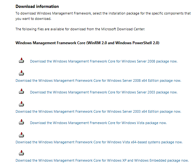Open Windows Vista x64-based systems package link
This screenshot has width=195, height=167.
point(99,142)
